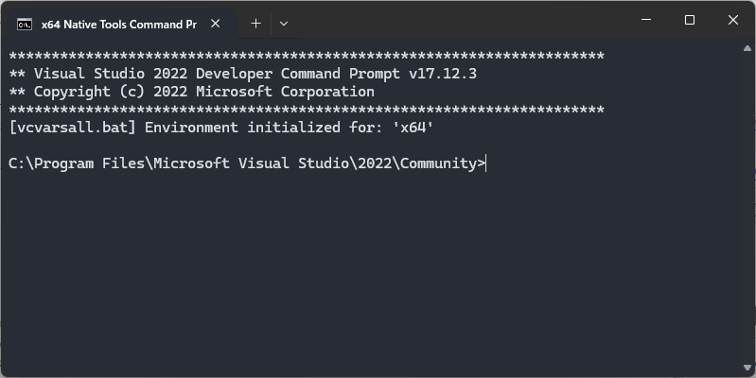This screenshot has width=756, height=378.
Task: Click the vertical scrollbar track
Action: point(747,208)
